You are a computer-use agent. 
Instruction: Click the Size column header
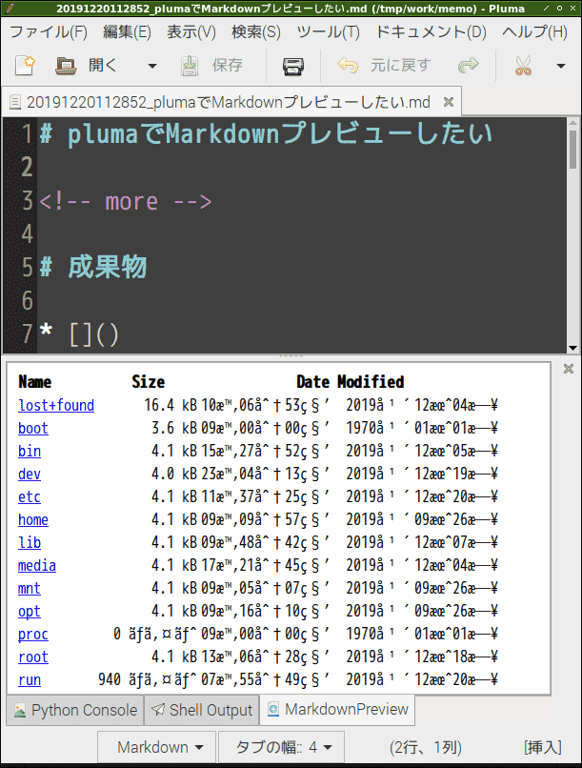point(148,382)
